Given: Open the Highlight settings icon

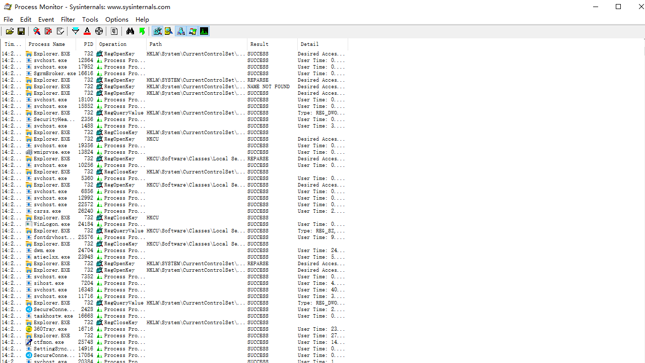Looking at the screenshot, I should (x=87, y=31).
